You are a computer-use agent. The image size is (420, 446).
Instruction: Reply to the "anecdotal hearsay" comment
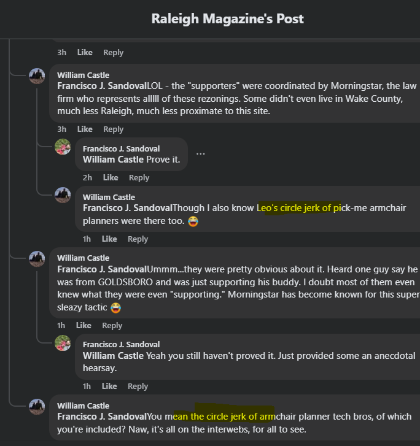[138, 386]
